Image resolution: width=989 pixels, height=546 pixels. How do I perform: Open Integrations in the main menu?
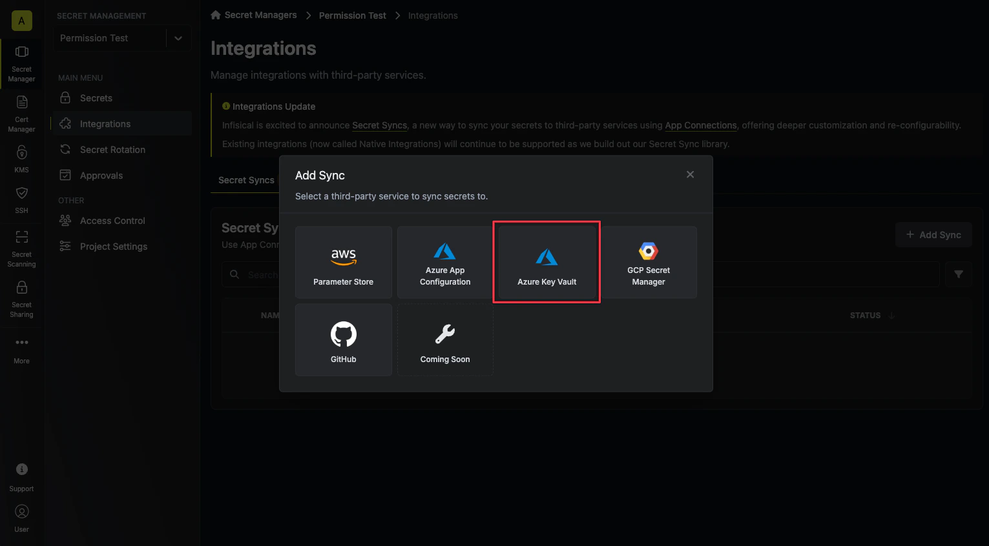pos(121,124)
